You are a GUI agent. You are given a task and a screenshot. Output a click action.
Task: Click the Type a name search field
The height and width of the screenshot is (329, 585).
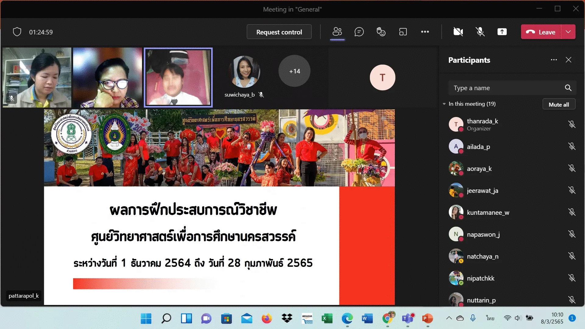(x=506, y=88)
